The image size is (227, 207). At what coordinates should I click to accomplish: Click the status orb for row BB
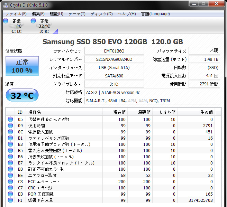click(x=10, y=169)
